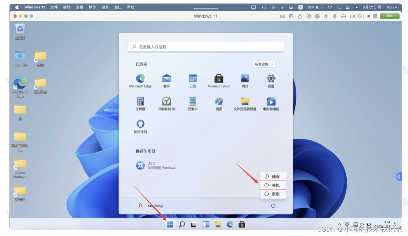Open the 文件 menu in the Mac menu bar
The image size is (408, 236).
tap(54, 7)
